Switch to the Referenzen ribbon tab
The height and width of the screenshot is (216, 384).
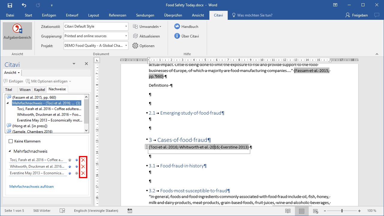117,15
